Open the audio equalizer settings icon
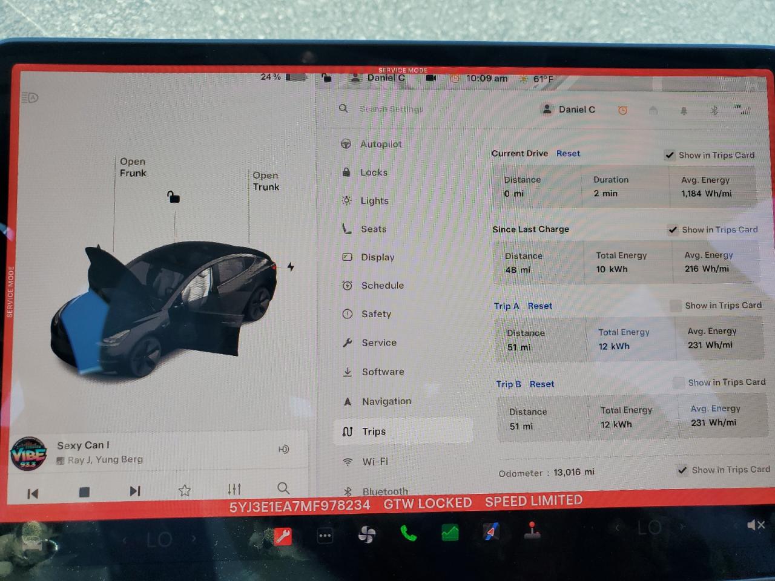Viewport: 775px width, 581px height. pos(234,489)
